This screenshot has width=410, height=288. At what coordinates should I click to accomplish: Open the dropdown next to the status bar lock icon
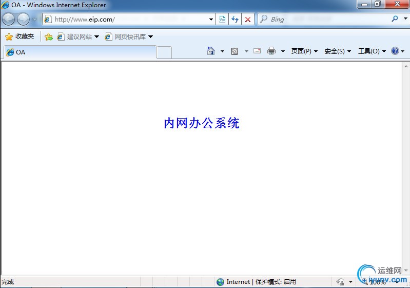coord(350,282)
